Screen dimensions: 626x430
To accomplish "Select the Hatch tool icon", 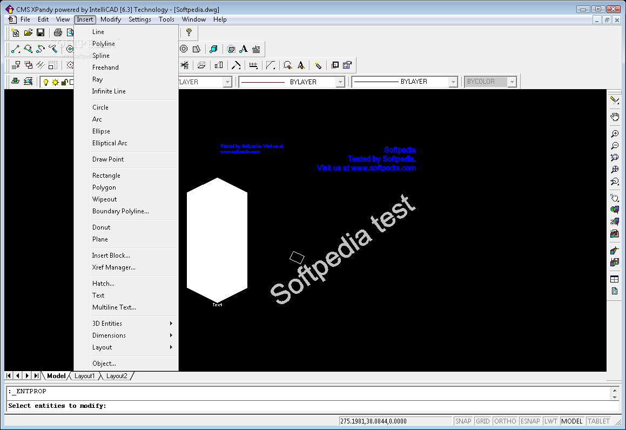I will (231, 49).
